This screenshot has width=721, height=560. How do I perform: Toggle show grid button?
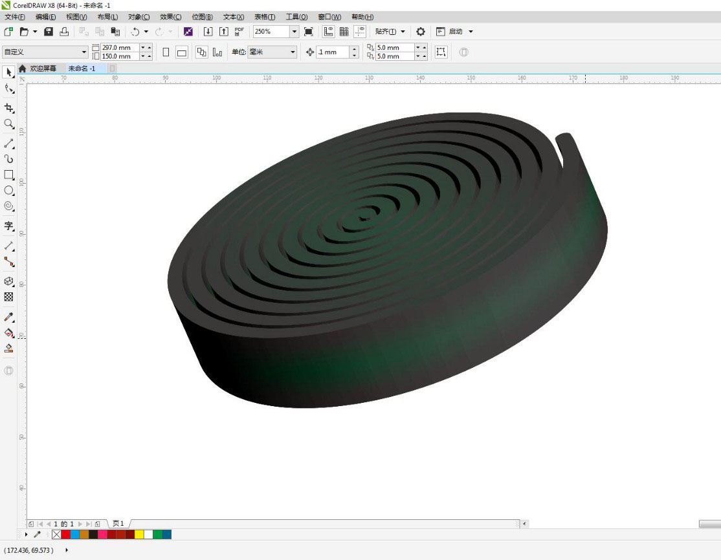pos(344,31)
